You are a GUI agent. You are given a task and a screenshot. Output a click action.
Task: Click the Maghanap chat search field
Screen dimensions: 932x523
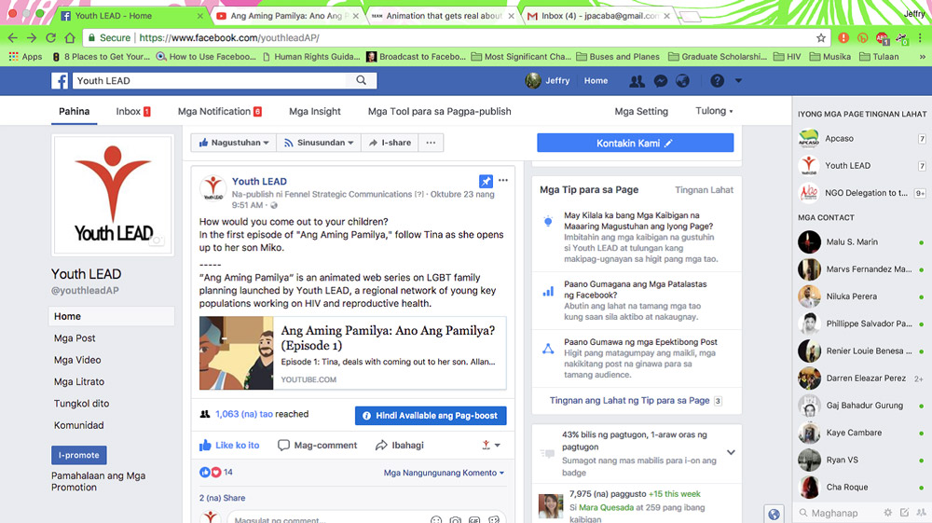coord(835,513)
